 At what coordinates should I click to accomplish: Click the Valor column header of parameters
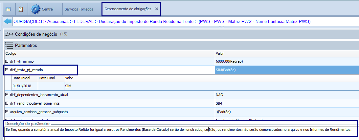click(287, 53)
